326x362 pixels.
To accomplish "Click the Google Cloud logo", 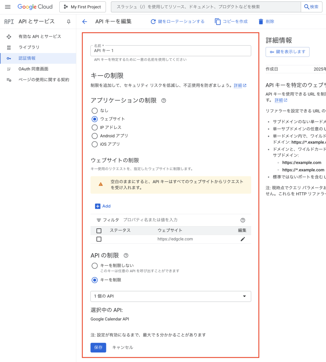I will tap(35, 7).
